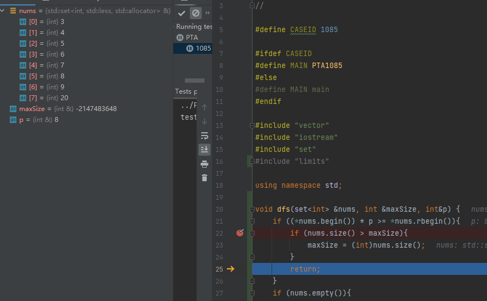Click the fold end marker at line 16
Image resolution: width=487 pixels, height=301 pixels.
(252, 161)
